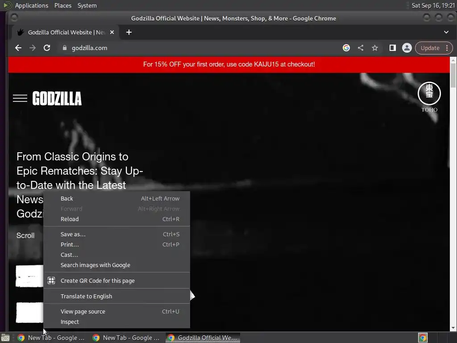Open the System menu
The height and width of the screenshot is (343, 457).
[87, 5]
